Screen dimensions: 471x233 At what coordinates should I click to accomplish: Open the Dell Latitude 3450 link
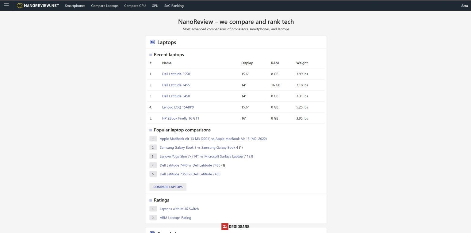tap(176, 96)
